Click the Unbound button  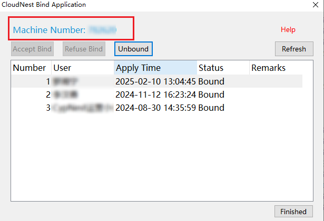tap(133, 49)
